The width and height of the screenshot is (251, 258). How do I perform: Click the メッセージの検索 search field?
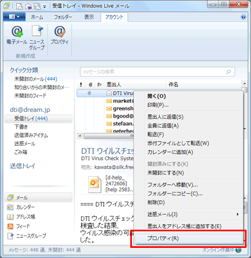pos(158,72)
